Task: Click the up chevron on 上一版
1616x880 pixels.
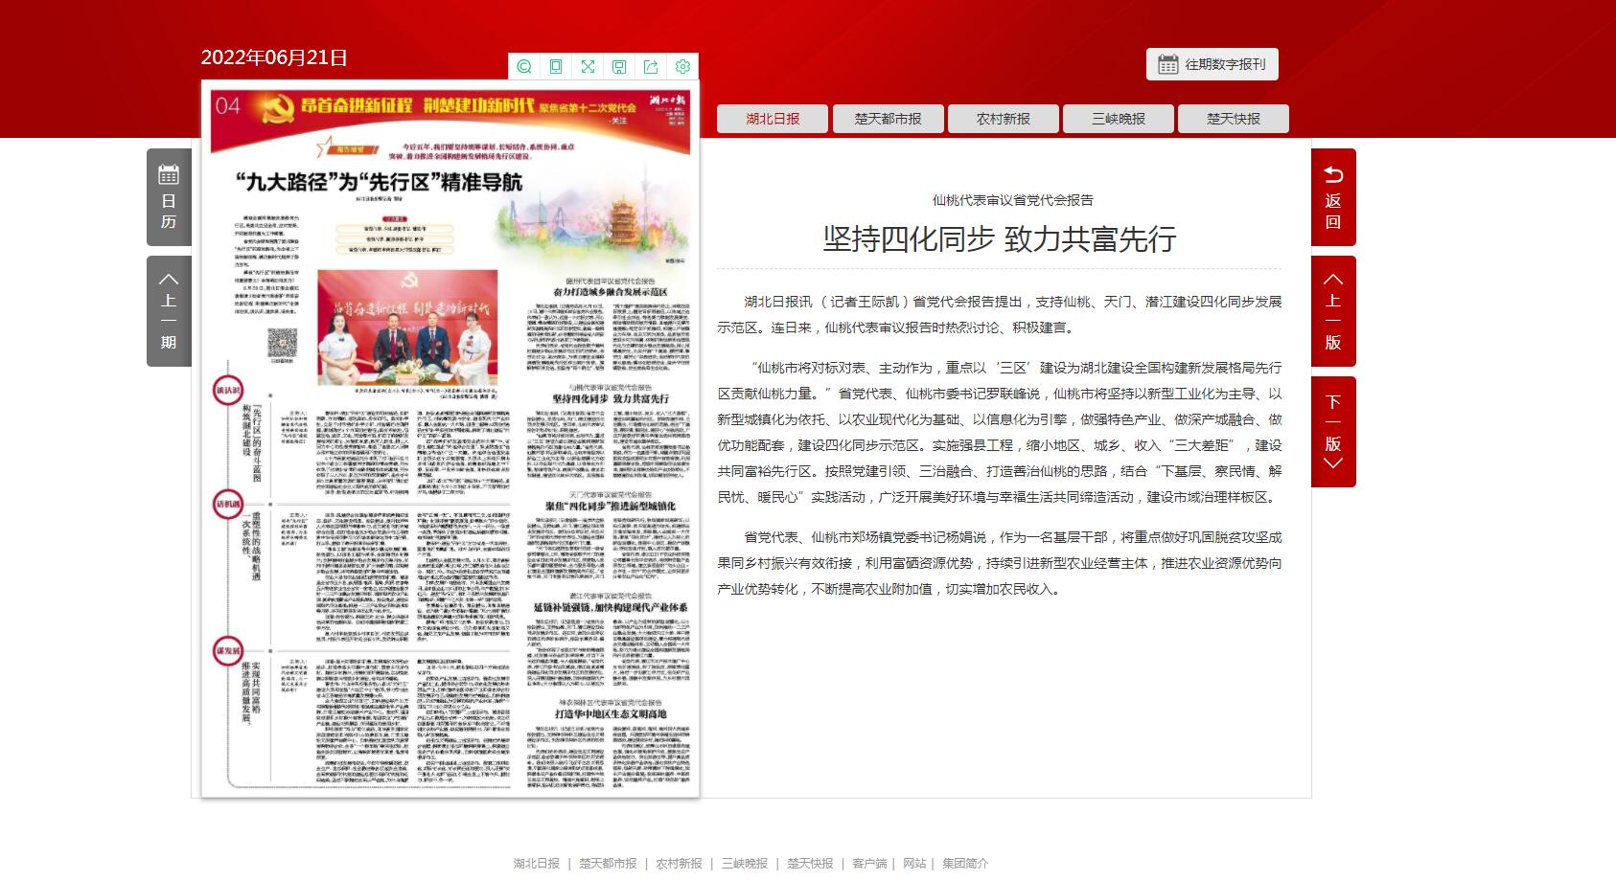Action: 1333,280
